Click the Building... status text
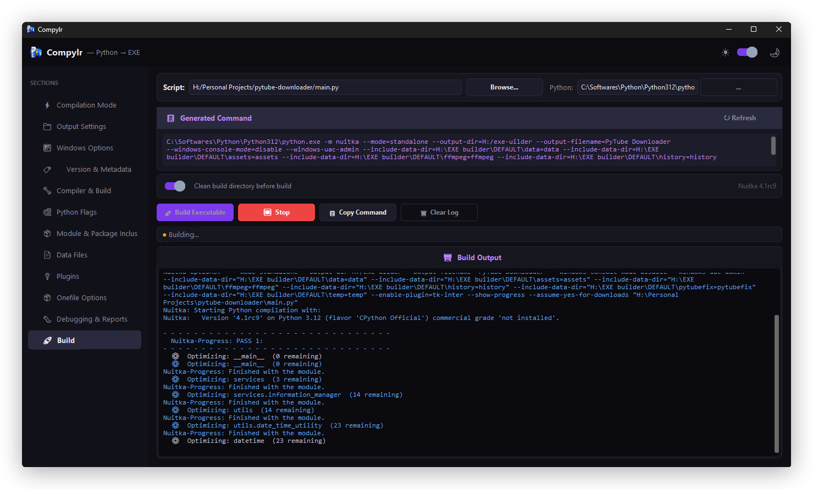The width and height of the screenshot is (813, 489). (x=184, y=235)
